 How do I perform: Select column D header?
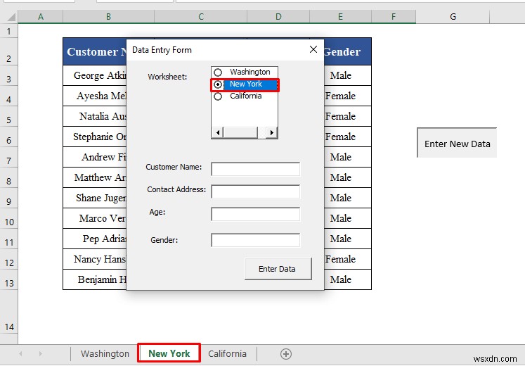click(278, 17)
